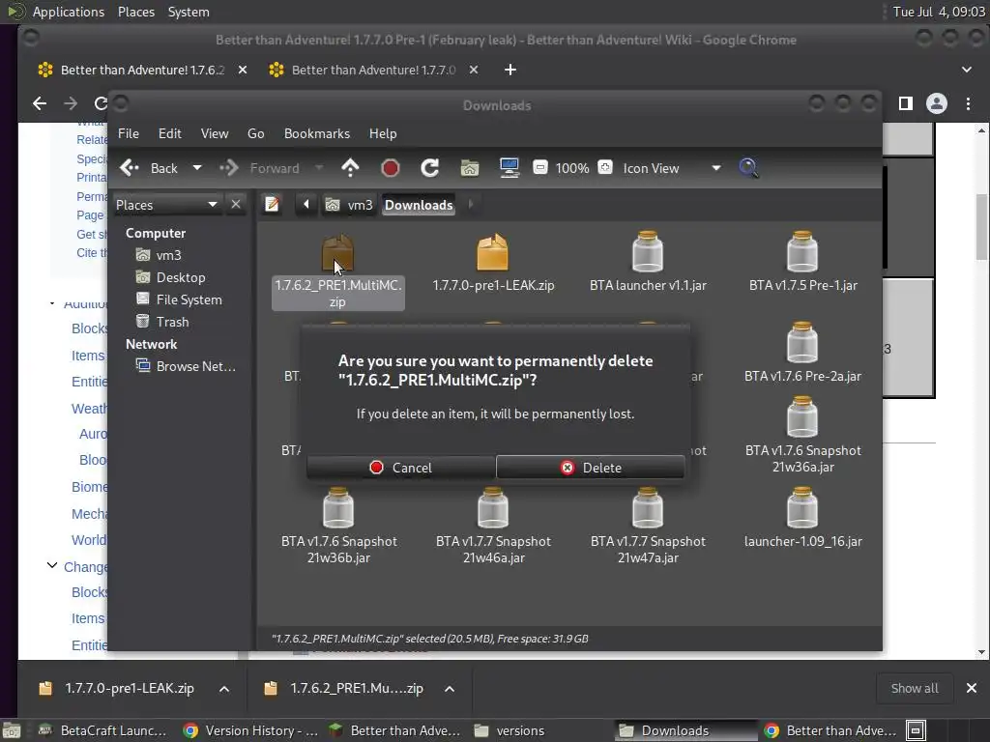The width and height of the screenshot is (990, 742).
Task: Select BTA v1.7.5 Pre-1.jar icon
Action: (802, 251)
